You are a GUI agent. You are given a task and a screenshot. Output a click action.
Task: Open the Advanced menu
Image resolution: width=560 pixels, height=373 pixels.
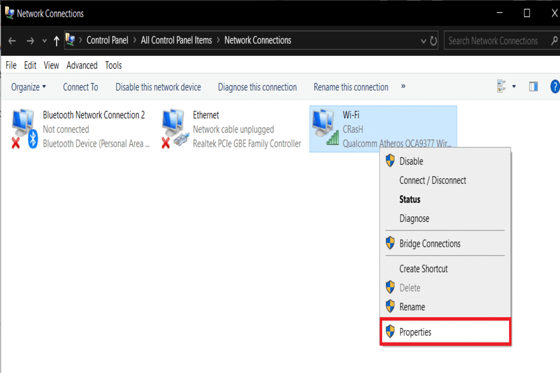pos(82,65)
